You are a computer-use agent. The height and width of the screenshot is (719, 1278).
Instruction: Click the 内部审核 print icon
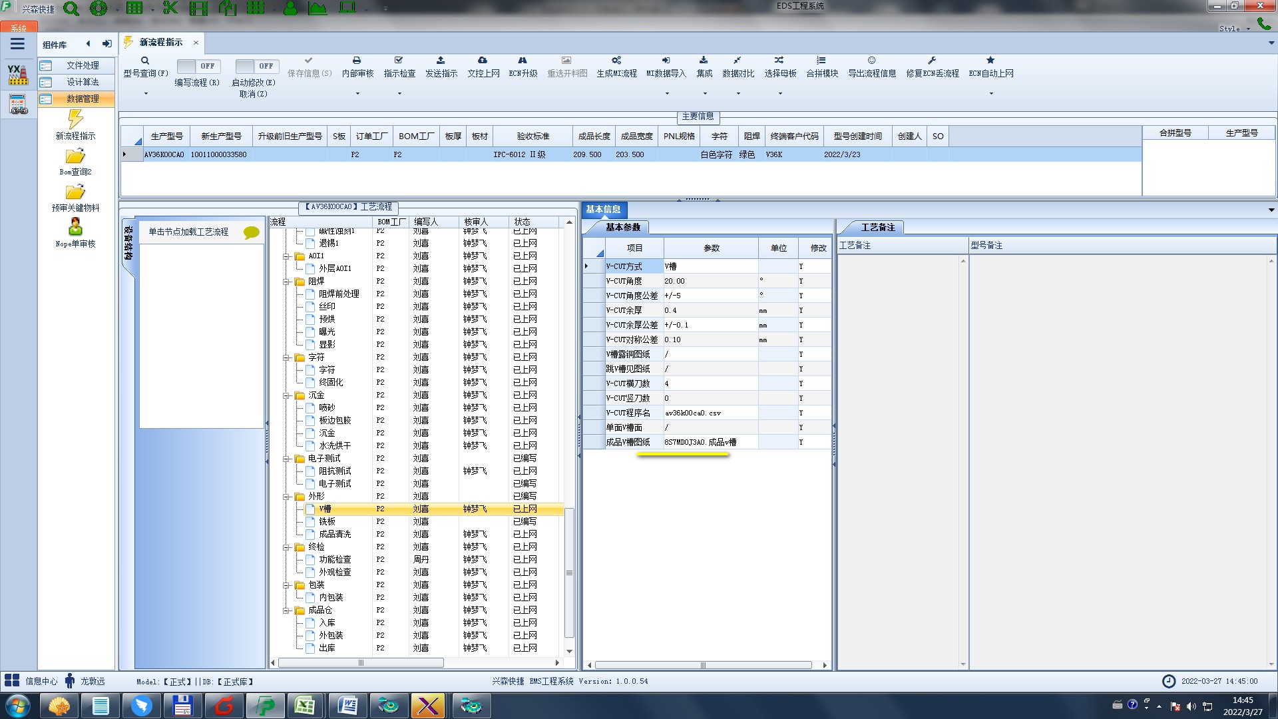pos(357,61)
